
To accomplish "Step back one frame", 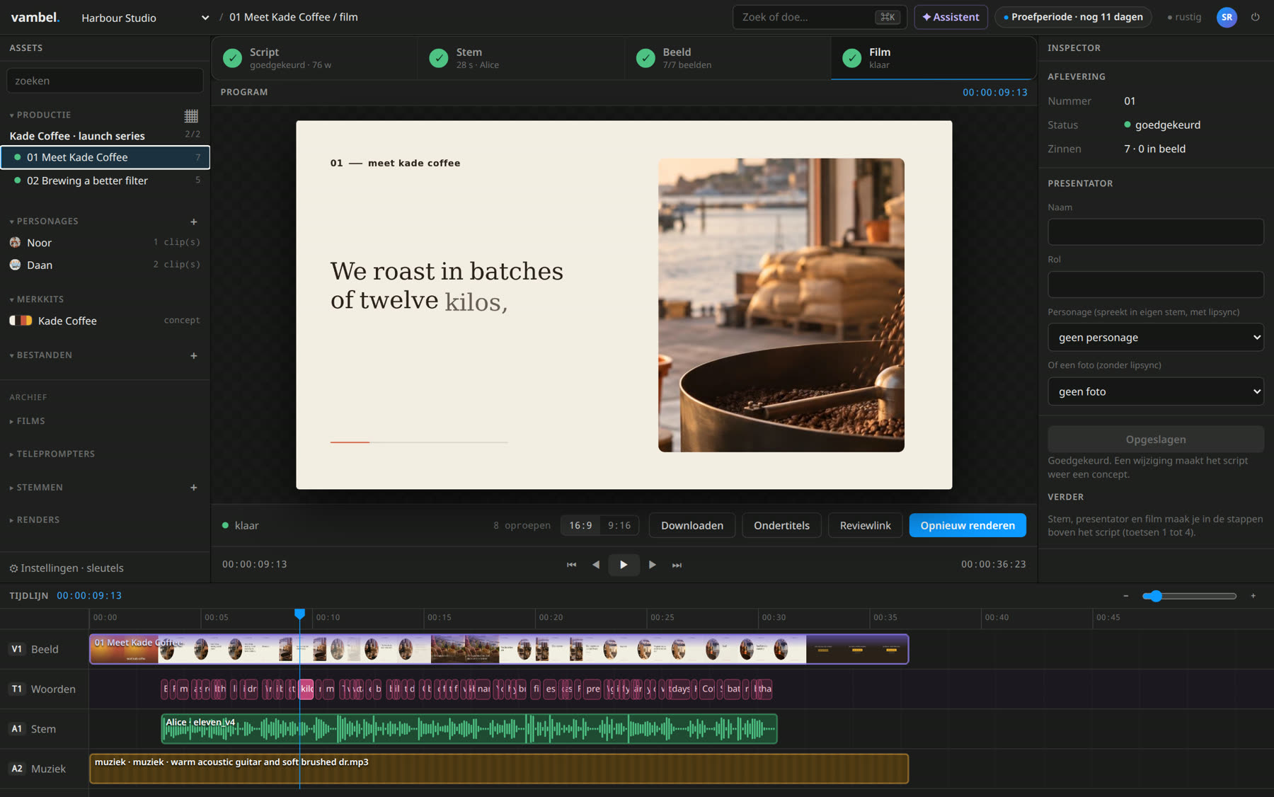I will click(596, 565).
